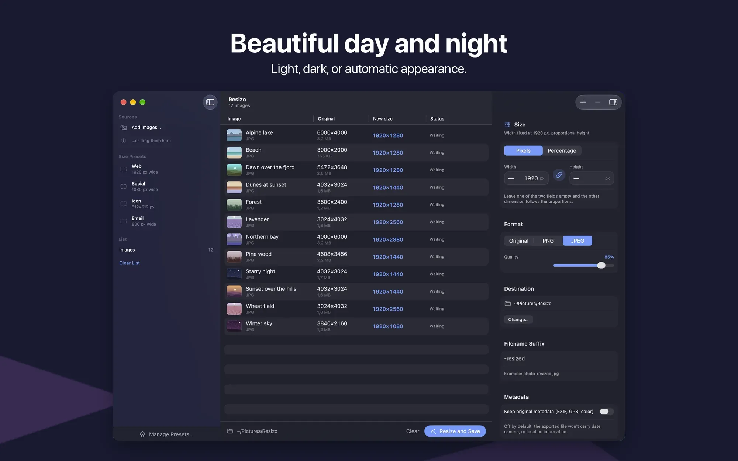Click the destination folder icon in inspector
738x461 pixels.
point(508,304)
